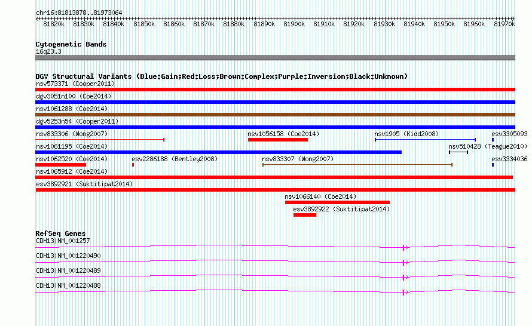This screenshot has height=326, width=532.
Task: Click the nsv833306 (Wong2007) label
Action: coord(72,134)
